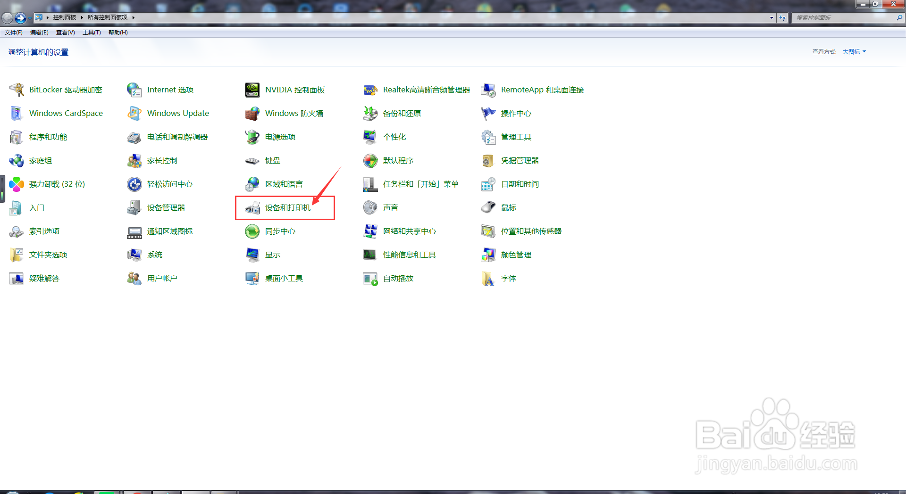Open the 性能信息和工具 link
The width and height of the screenshot is (906, 494).
[x=410, y=255]
